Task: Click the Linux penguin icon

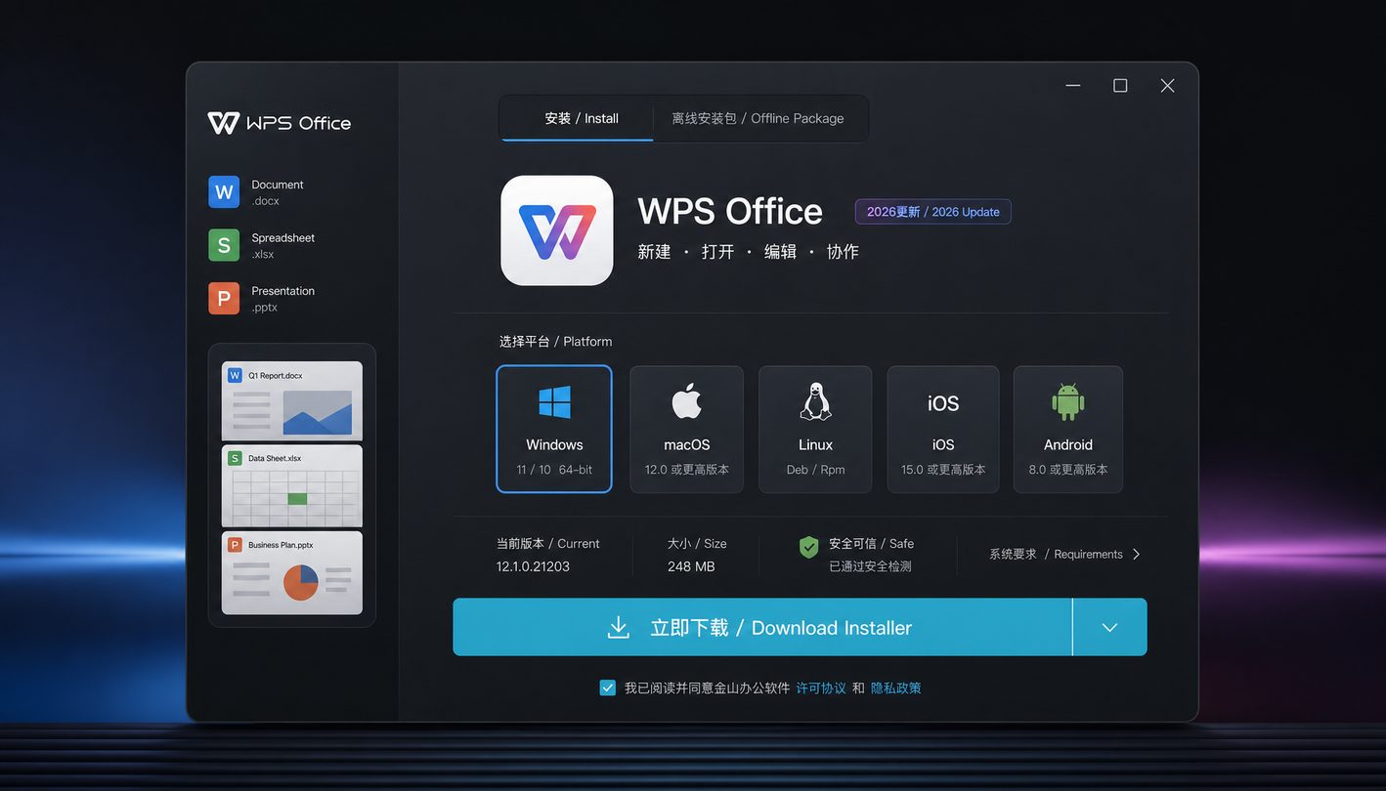Action: (815, 401)
